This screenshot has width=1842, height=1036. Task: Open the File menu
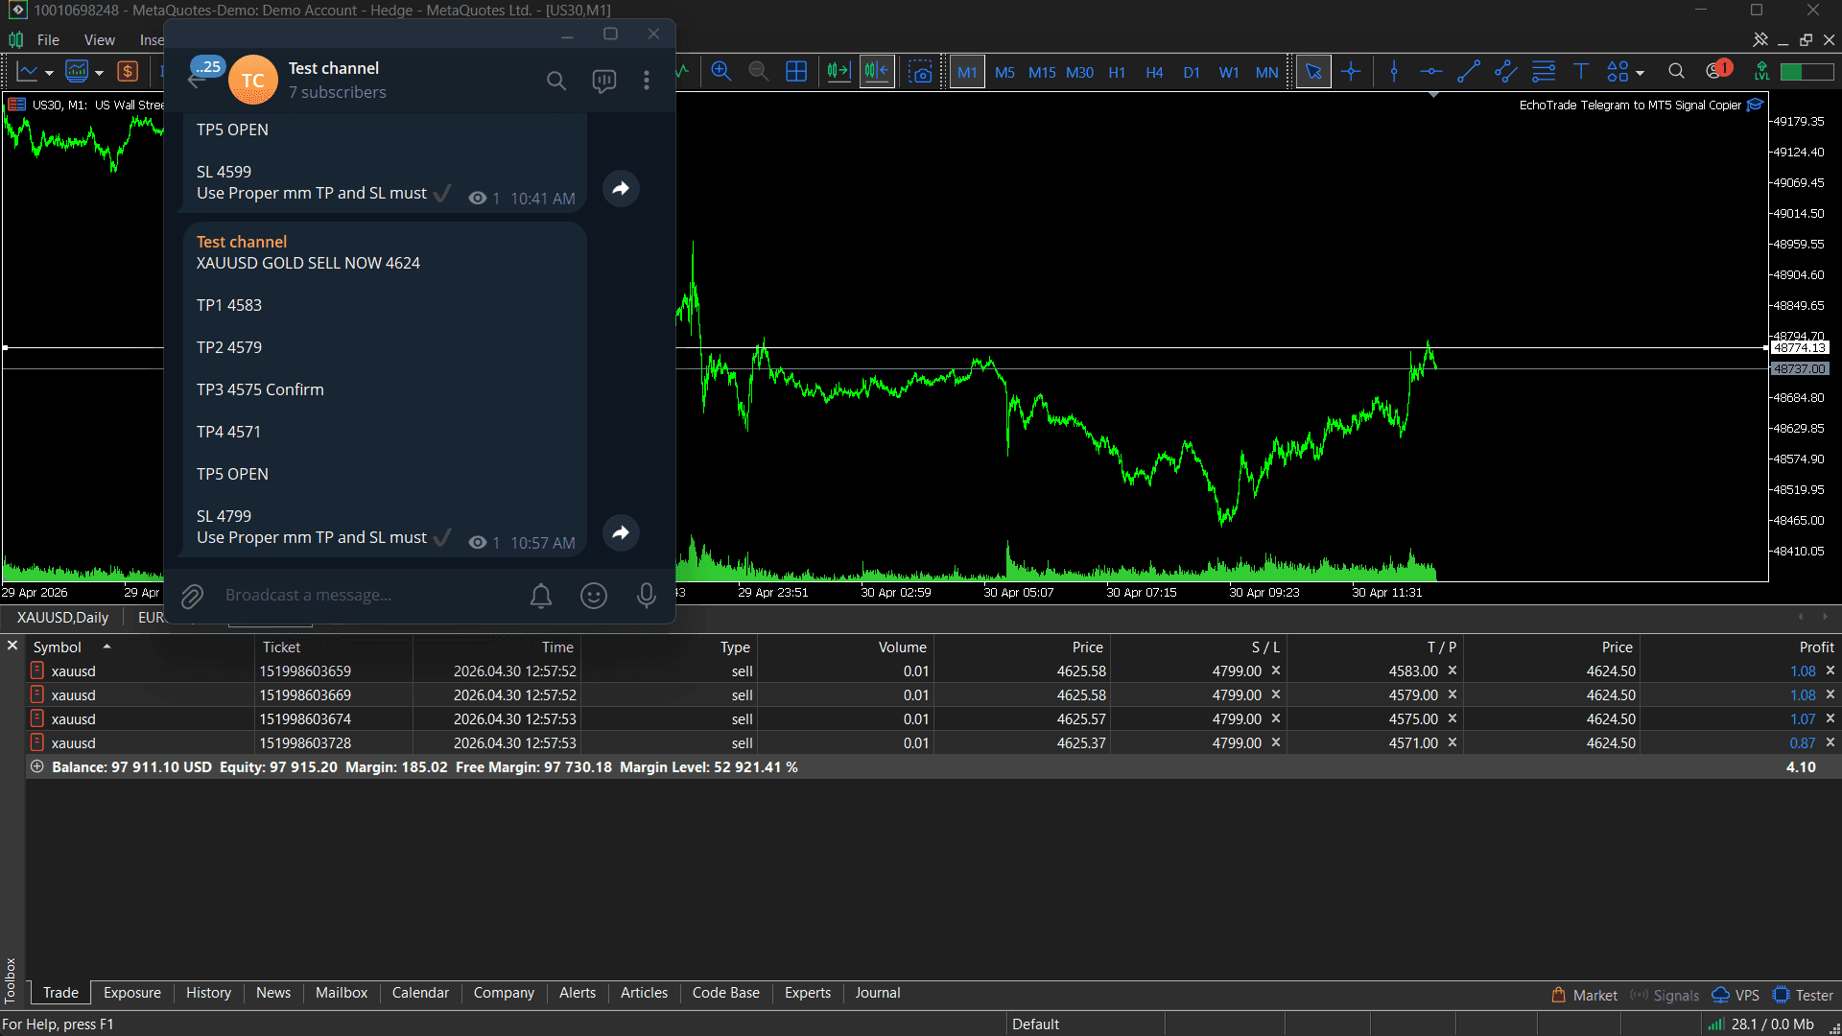(x=48, y=40)
